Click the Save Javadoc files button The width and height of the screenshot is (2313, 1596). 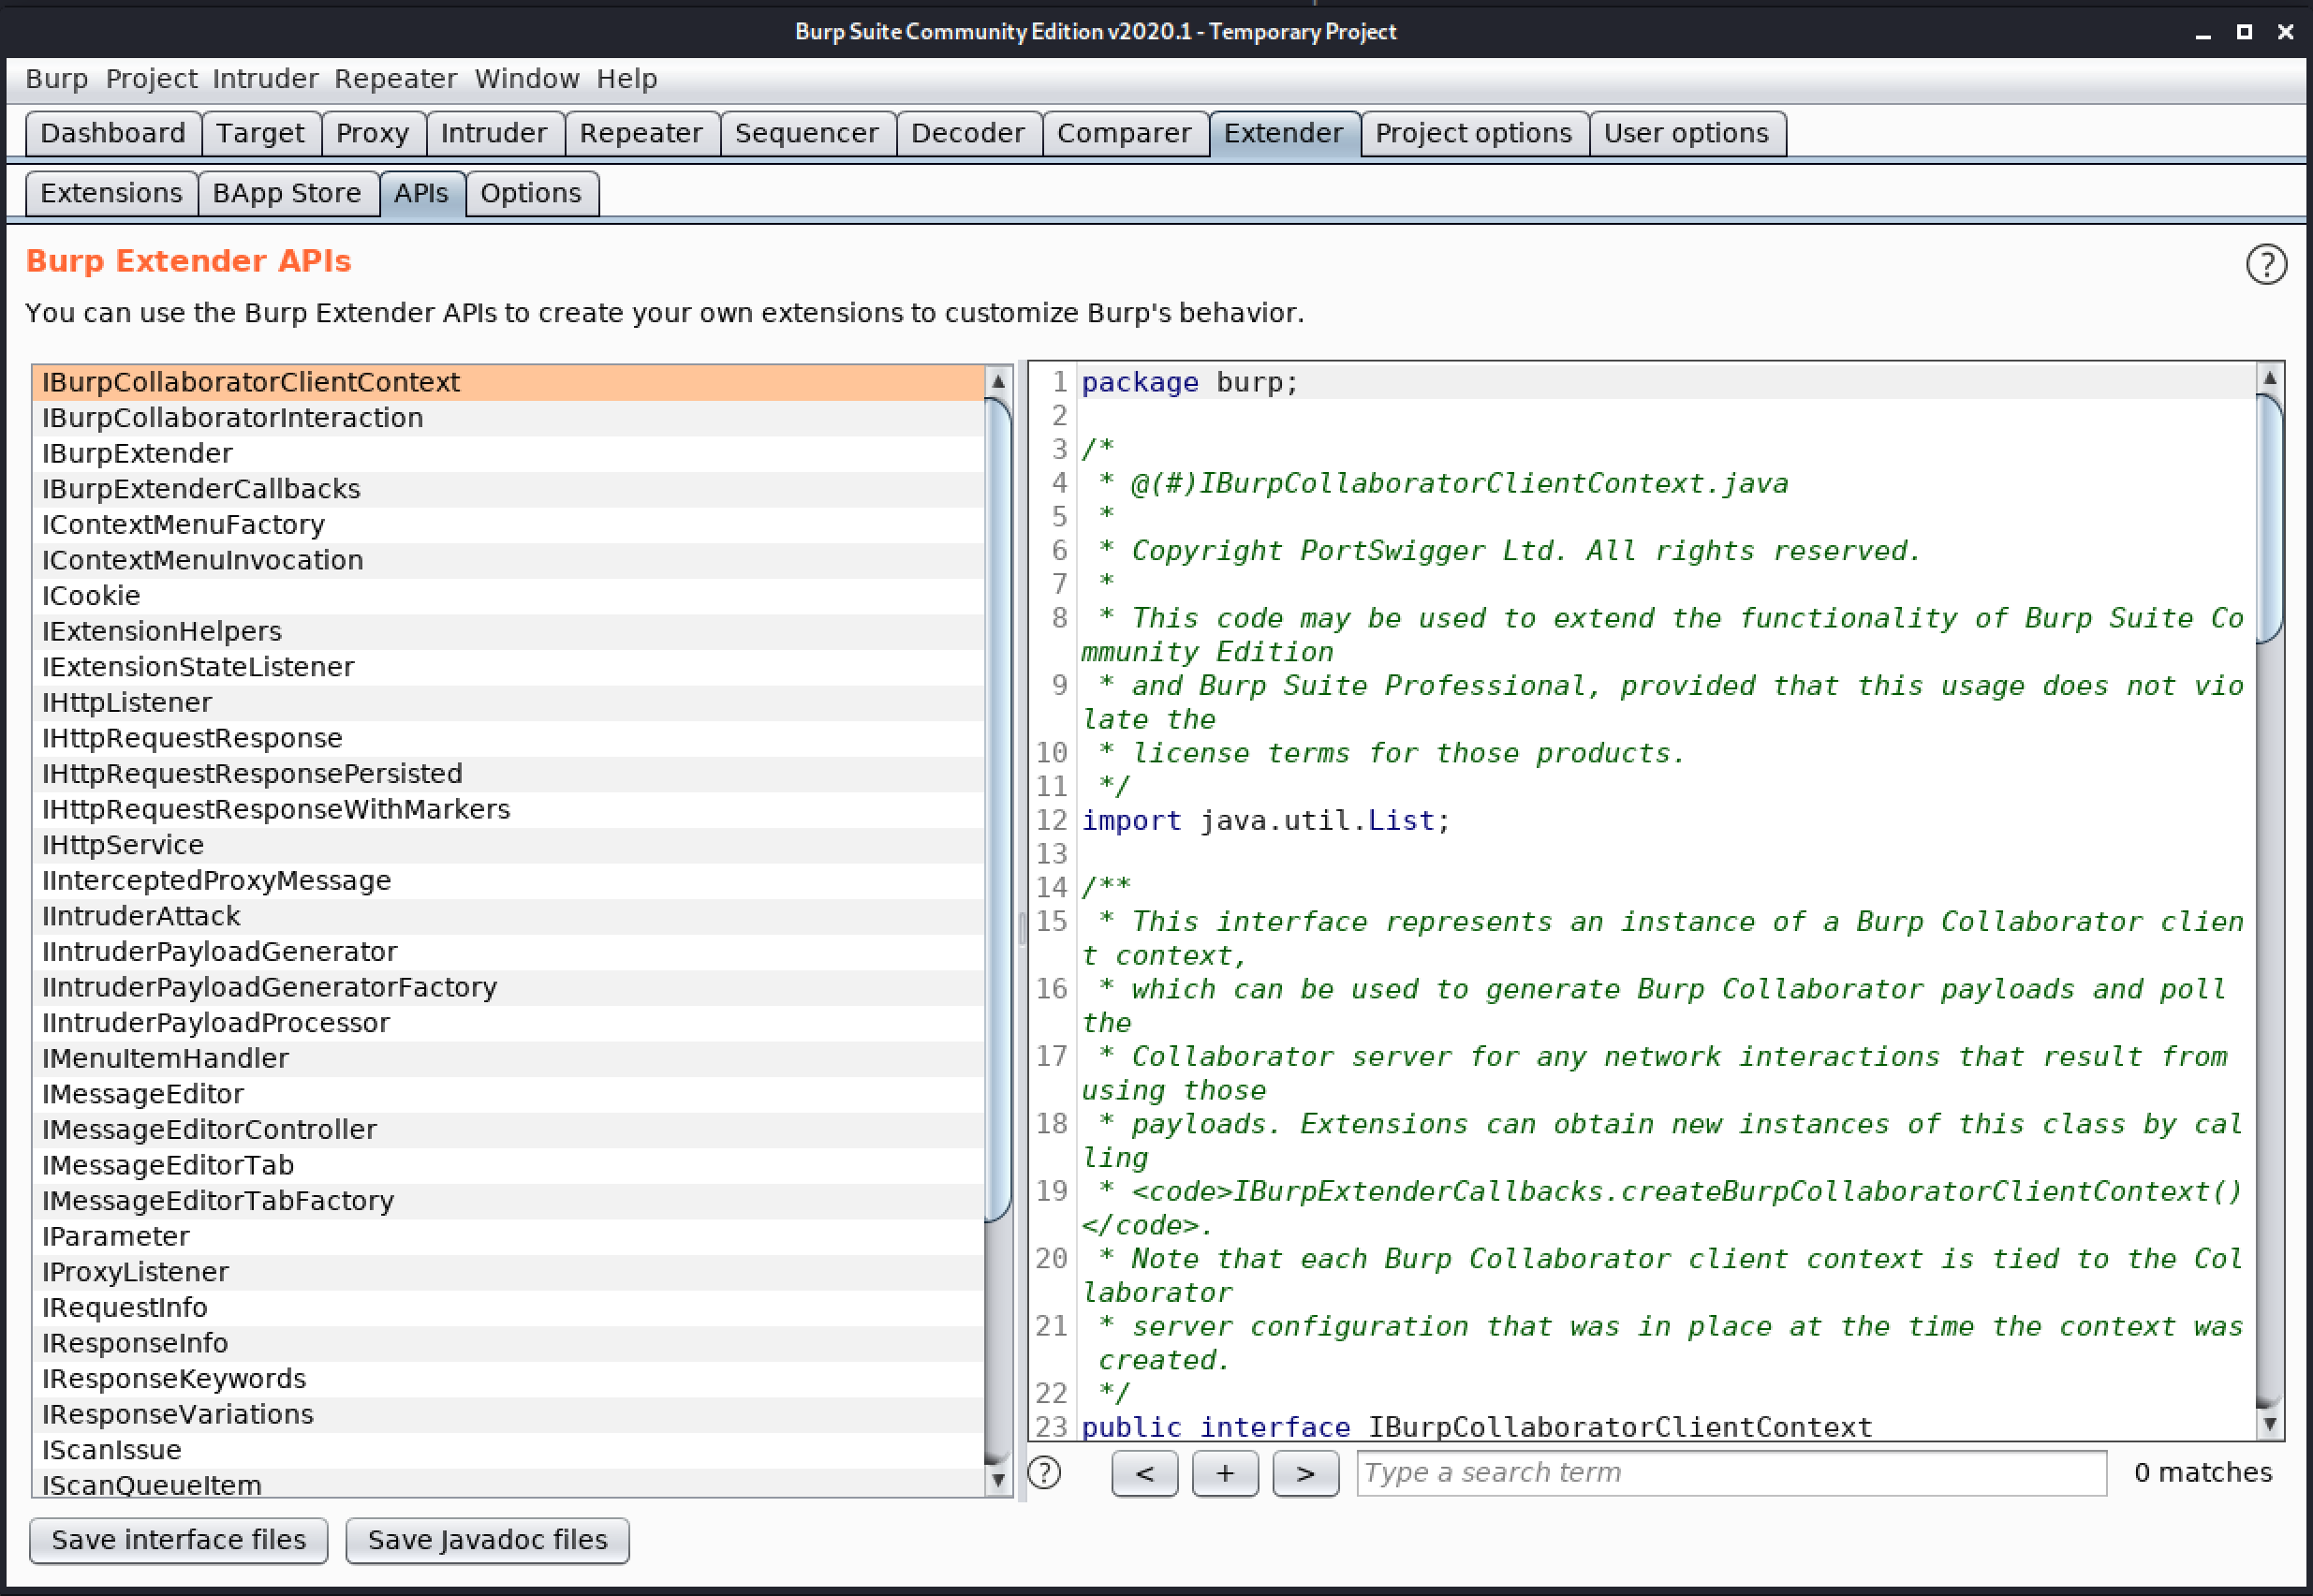488,1539
